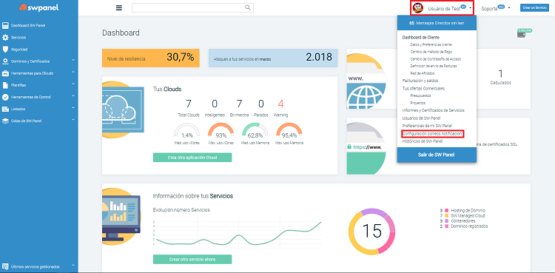Open Usuarios de SW Panel entry

pyautogui.click(x=421, y=118)
